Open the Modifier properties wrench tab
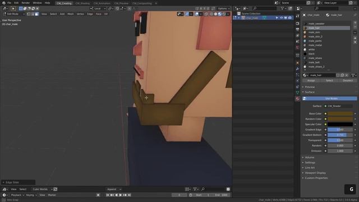Viewport: 359px width, 202px height. [x=297, y=69]
